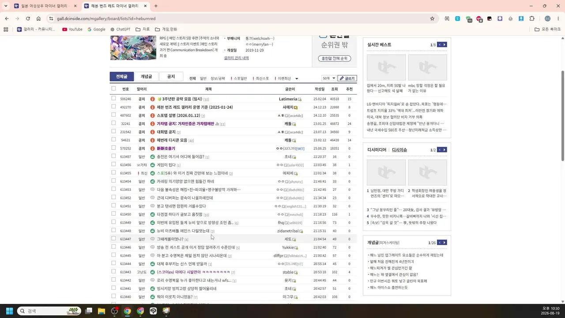Image resolution: width=565 pixels, height=318 pixels.
Task: Open the second 디시미디어 thumbnail
Action: coord(427,172)
